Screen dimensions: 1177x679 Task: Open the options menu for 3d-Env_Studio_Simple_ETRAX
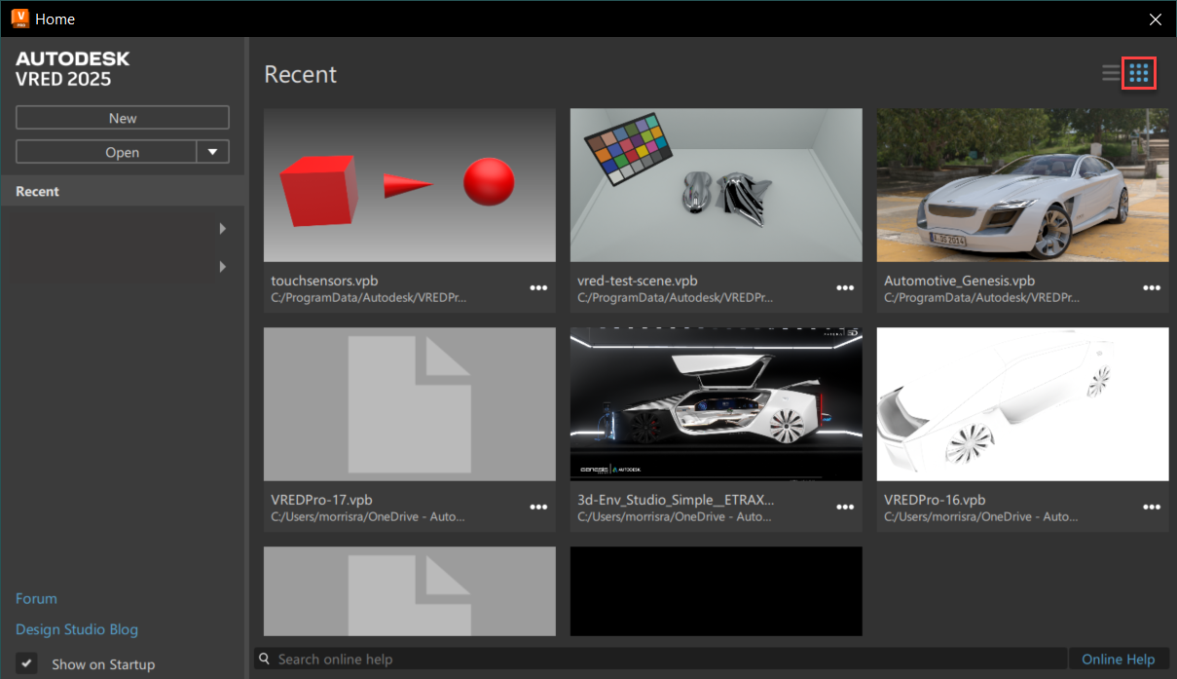(x=845, y=507)
